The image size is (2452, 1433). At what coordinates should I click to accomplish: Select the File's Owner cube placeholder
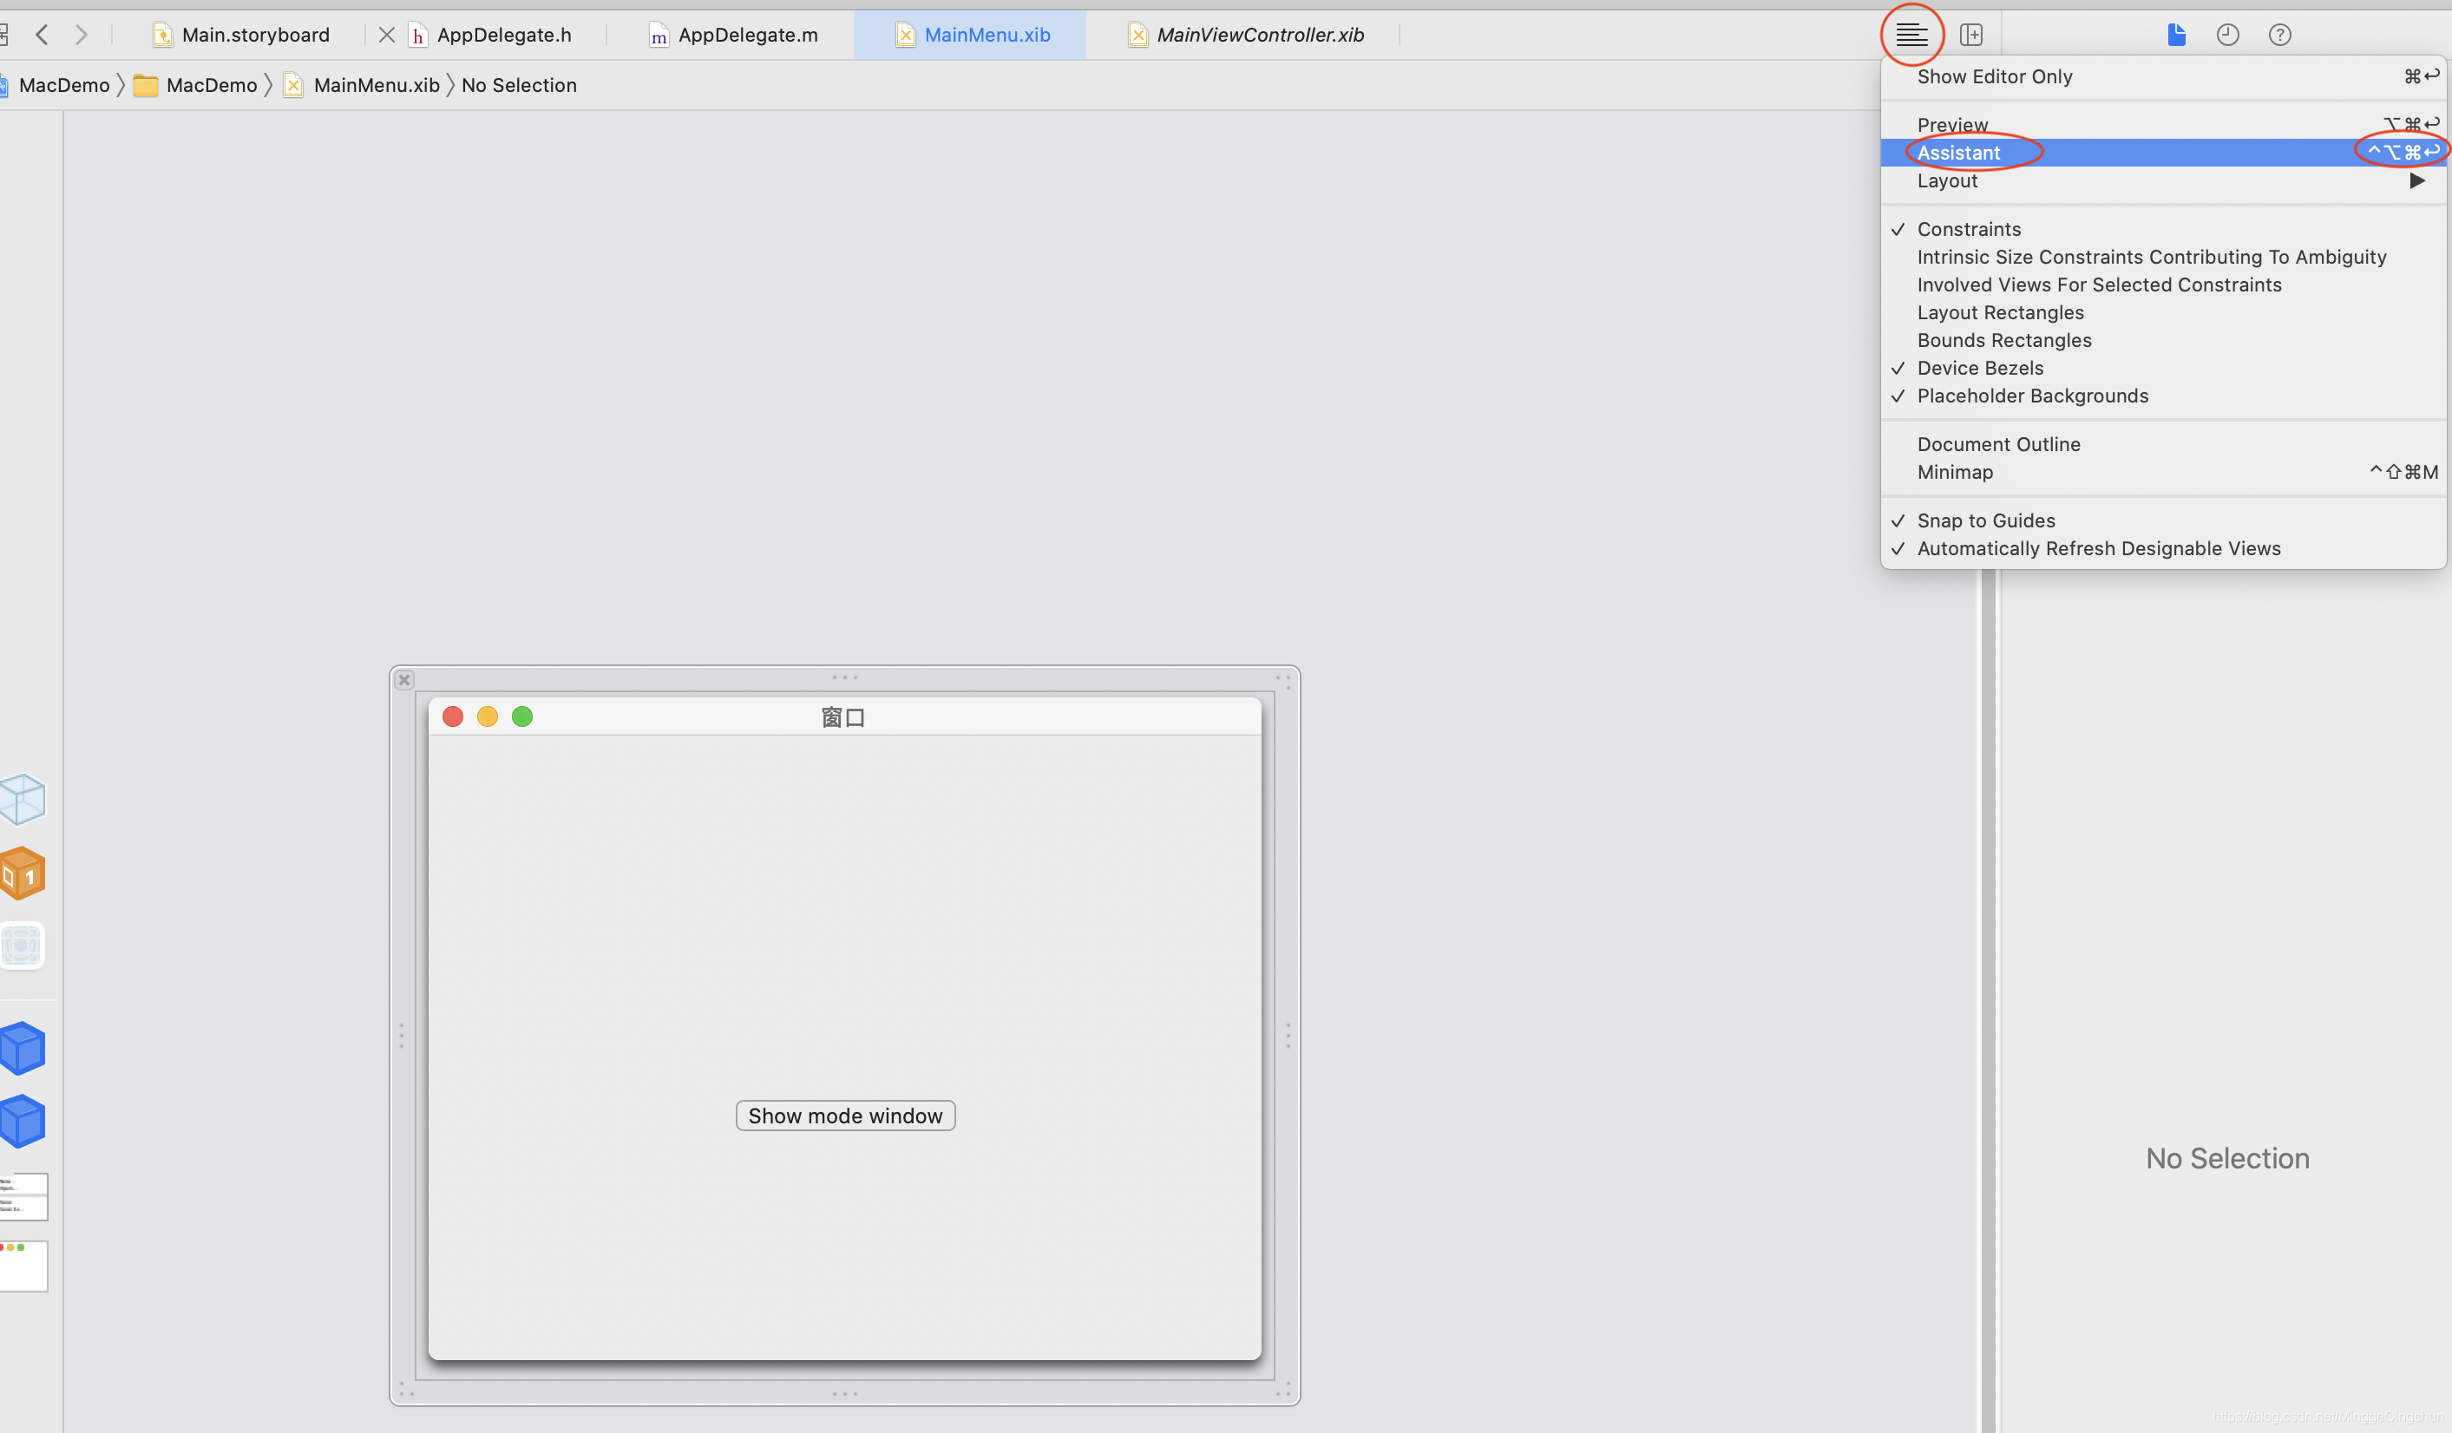pyautogui.click(x=23, y=800)
